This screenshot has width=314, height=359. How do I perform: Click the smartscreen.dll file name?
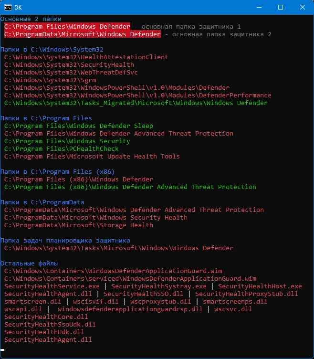[31, 302]
